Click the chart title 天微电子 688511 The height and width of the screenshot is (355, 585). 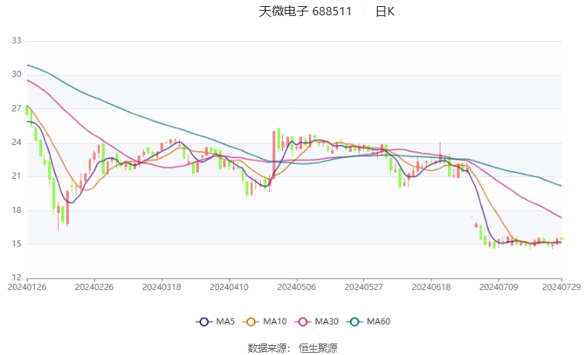tap(305, 11)
